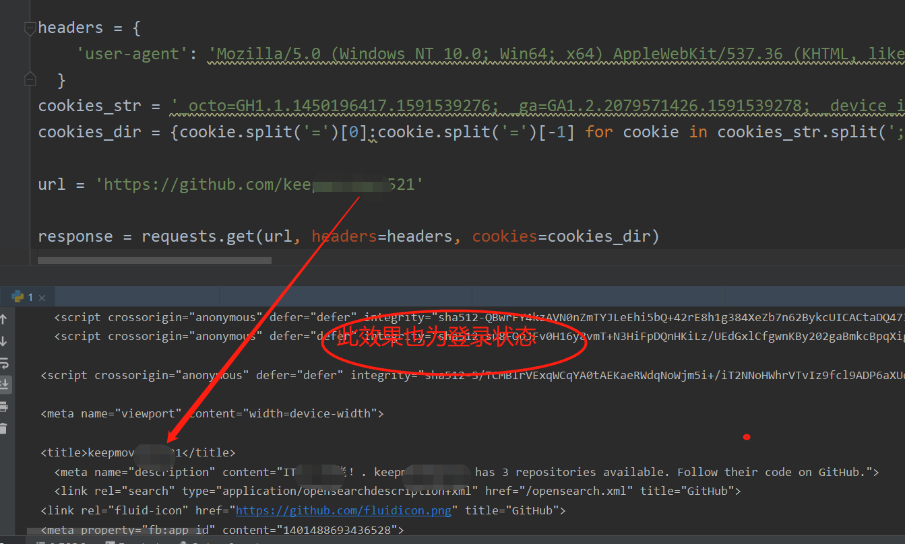
Task: Clear console with the trash icon
Action: 4,428
